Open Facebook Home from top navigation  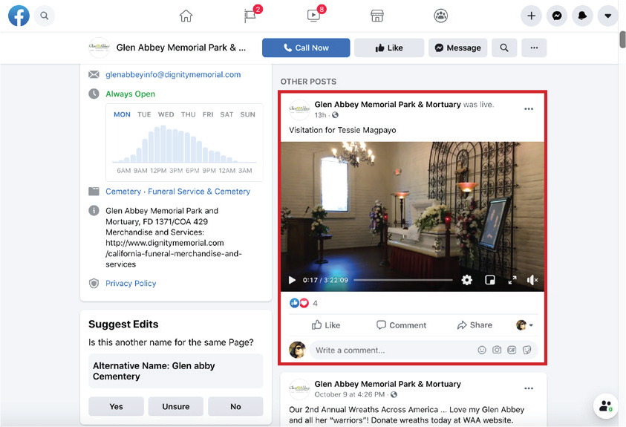coord(186,16)
